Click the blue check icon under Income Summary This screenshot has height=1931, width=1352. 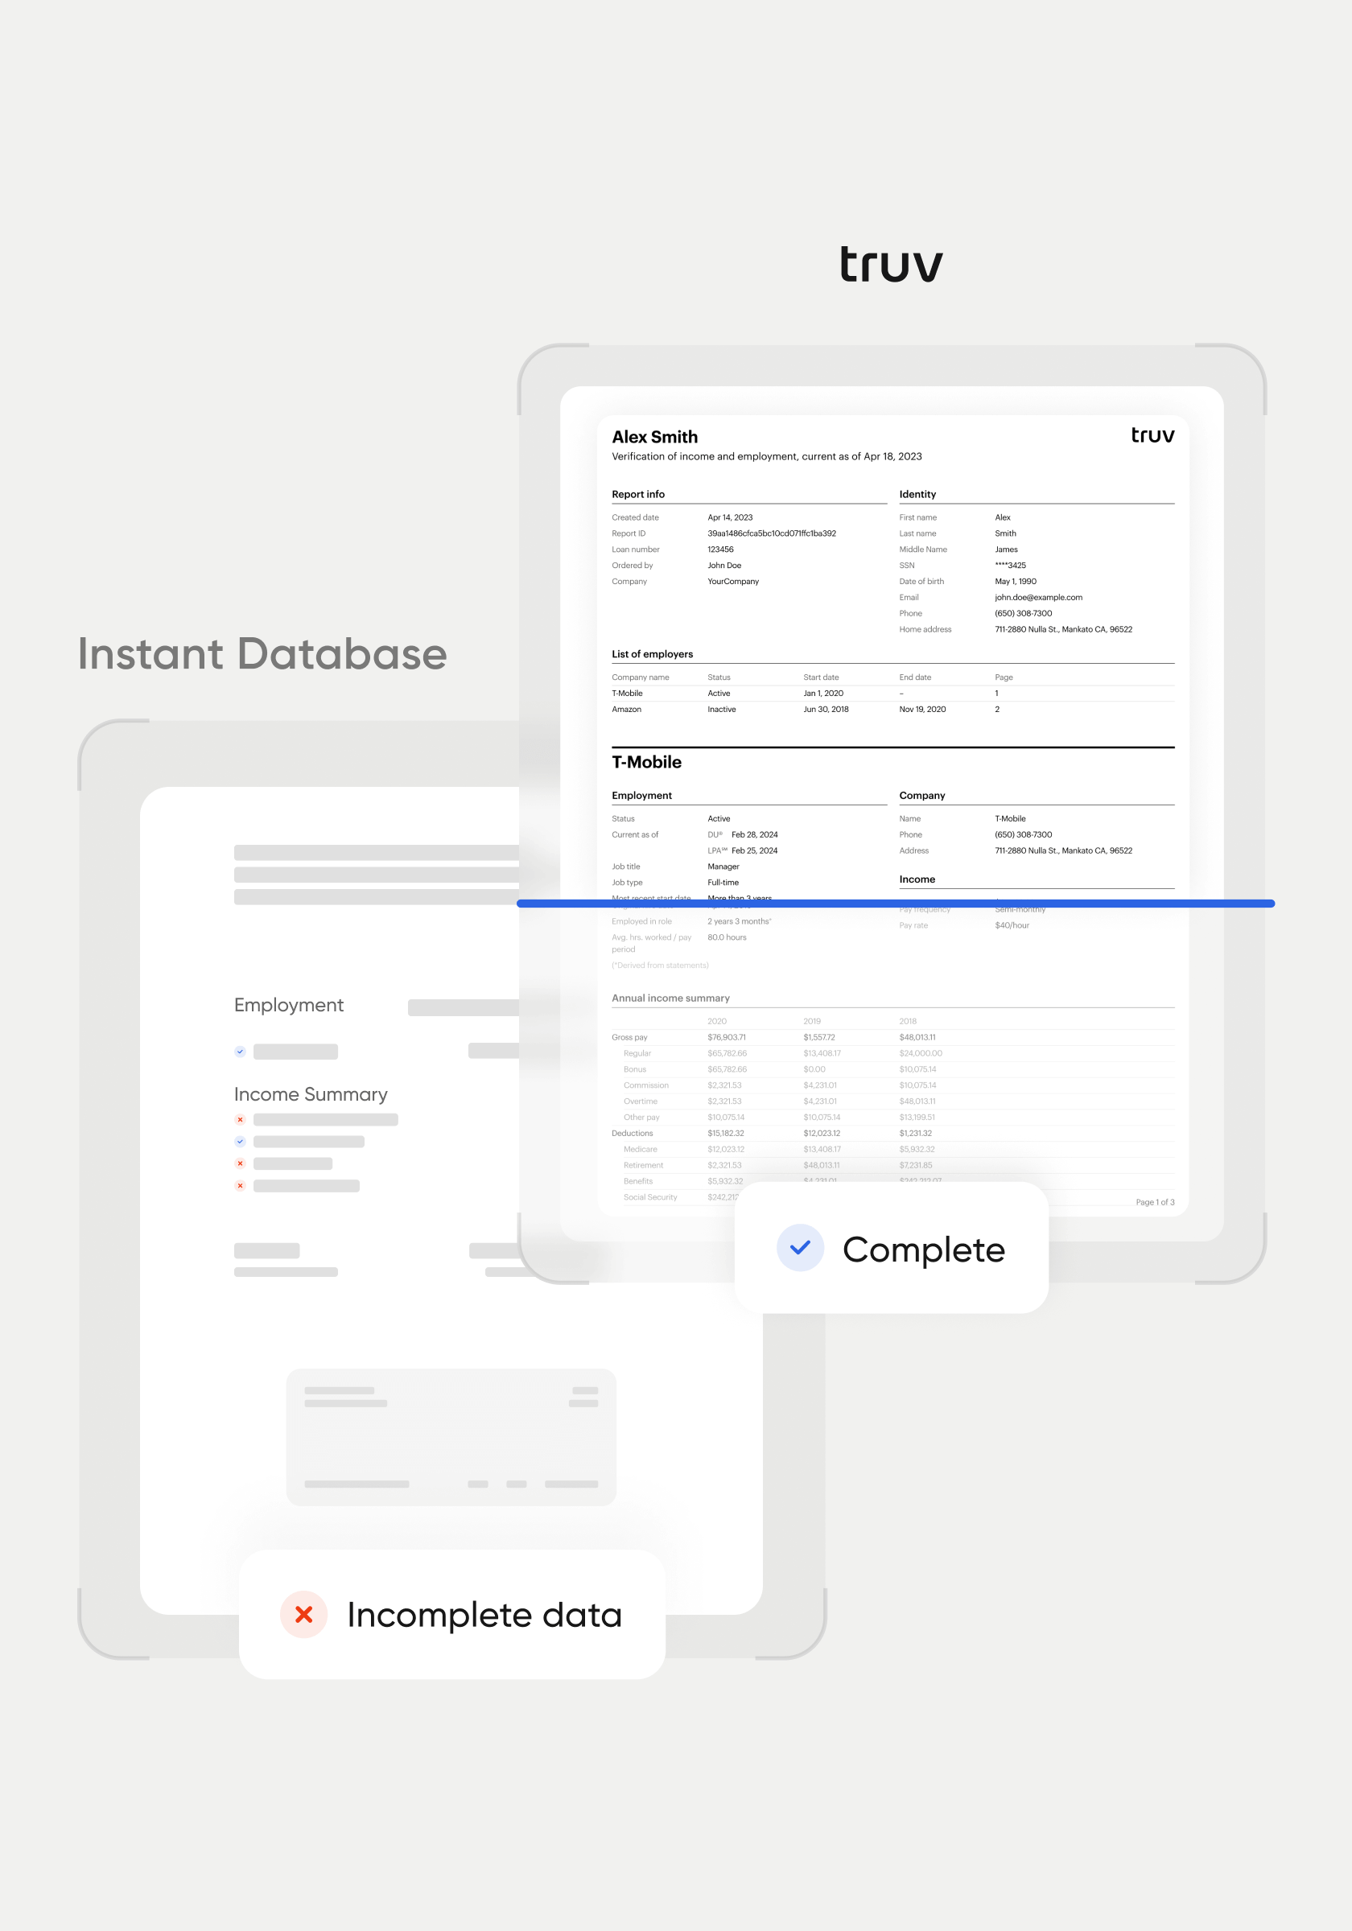point(240,1141)
